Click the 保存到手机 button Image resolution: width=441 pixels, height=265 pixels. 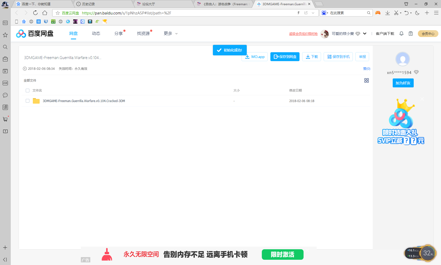[338, 57]
